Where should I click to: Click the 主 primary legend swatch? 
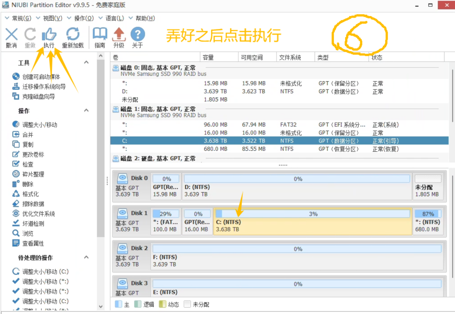click(118, 304)
